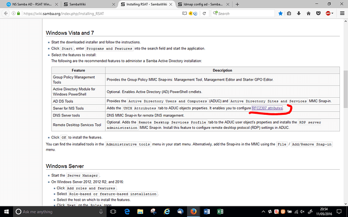Go back using the browser back arrow
The height and width of the screenshot is (217, 348).
coord(6,14)
